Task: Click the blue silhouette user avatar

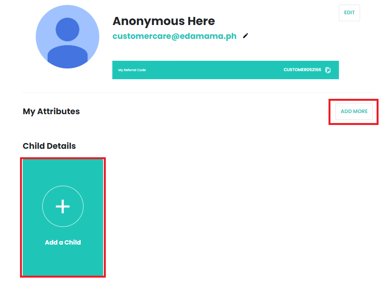Action: (x=67, y=37)
